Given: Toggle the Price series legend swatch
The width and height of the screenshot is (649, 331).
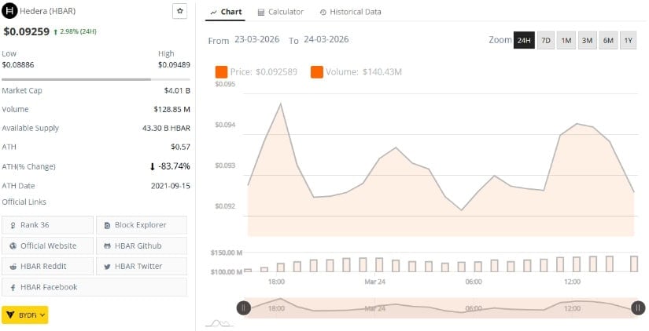Looking at the screenshot, I should (221, 72).
